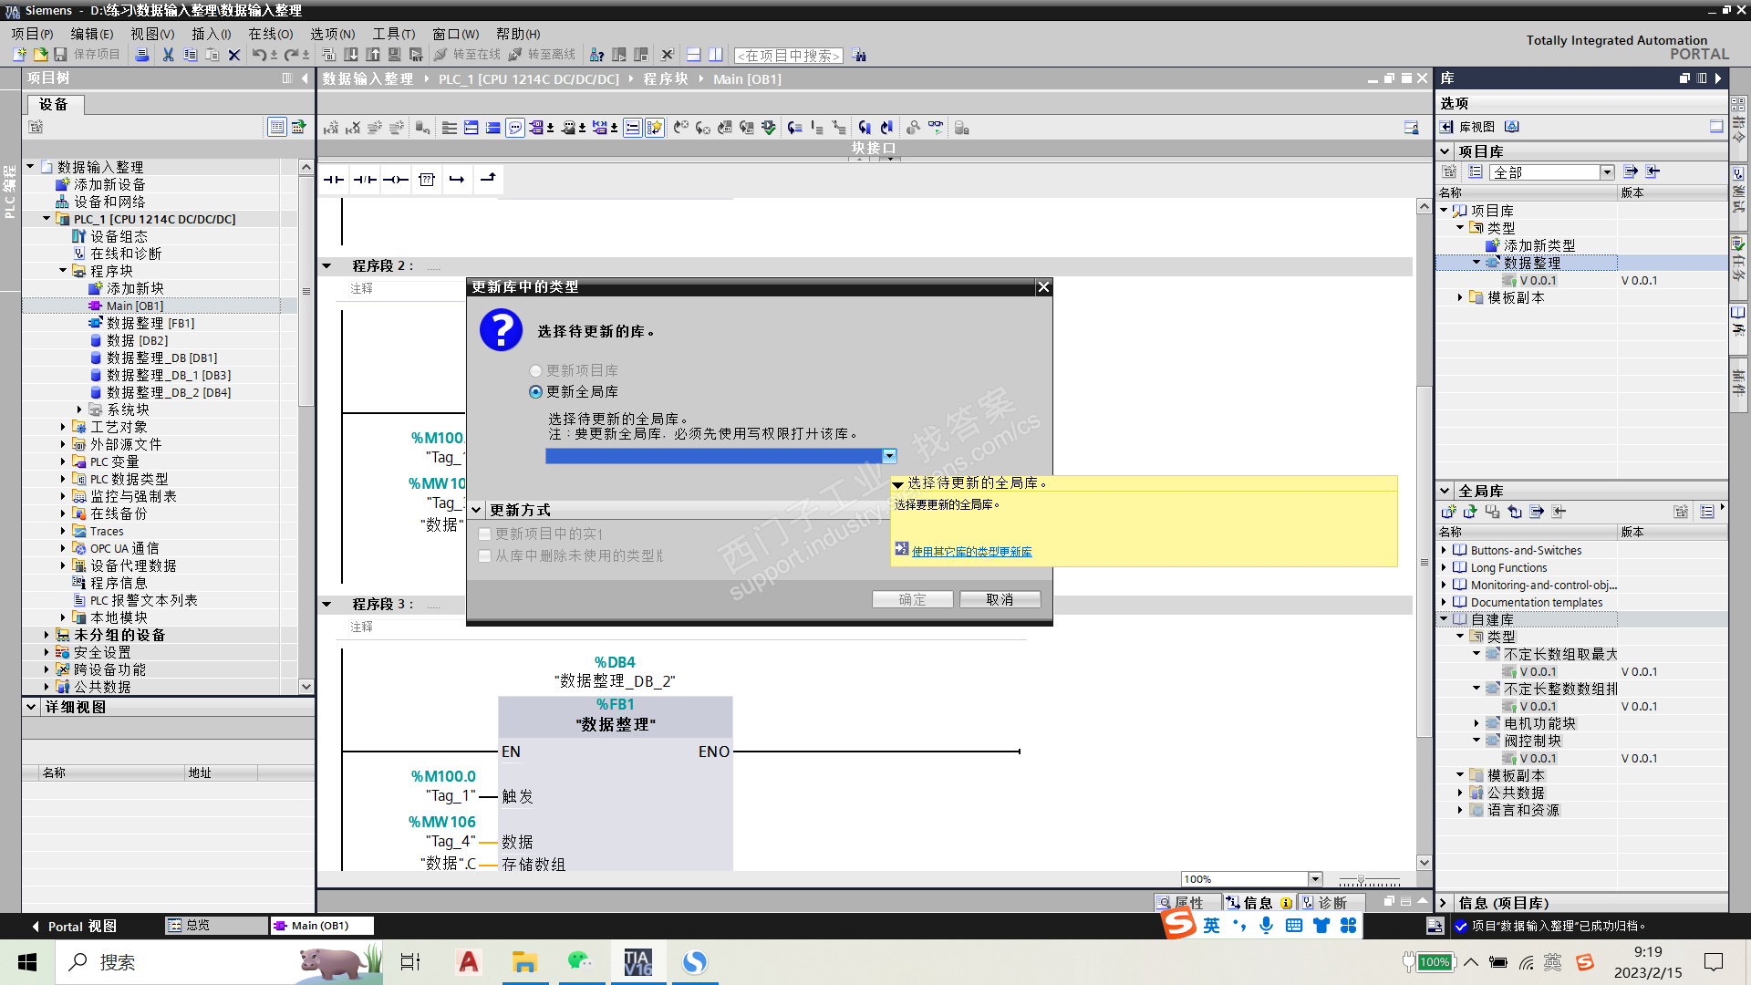Open the 在线(O) menu

click(x=271, y=34)
